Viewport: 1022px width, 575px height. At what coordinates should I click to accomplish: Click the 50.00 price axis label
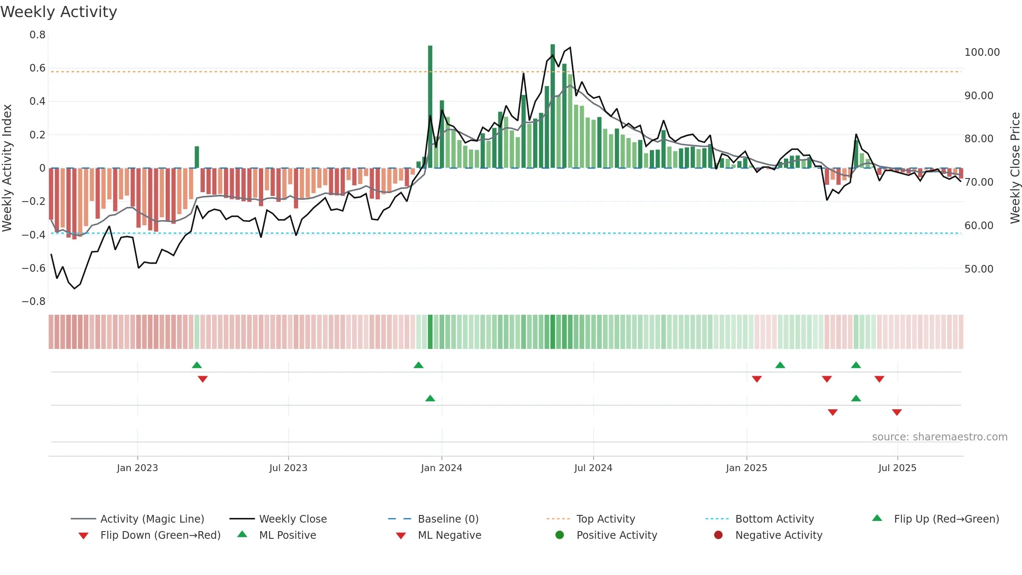tap(979, 269)
